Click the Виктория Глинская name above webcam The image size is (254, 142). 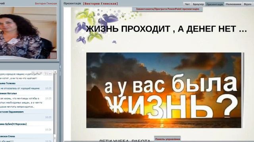[46, 4]
